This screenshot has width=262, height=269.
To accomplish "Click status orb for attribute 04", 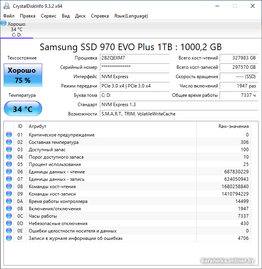I will pos(9,157).
